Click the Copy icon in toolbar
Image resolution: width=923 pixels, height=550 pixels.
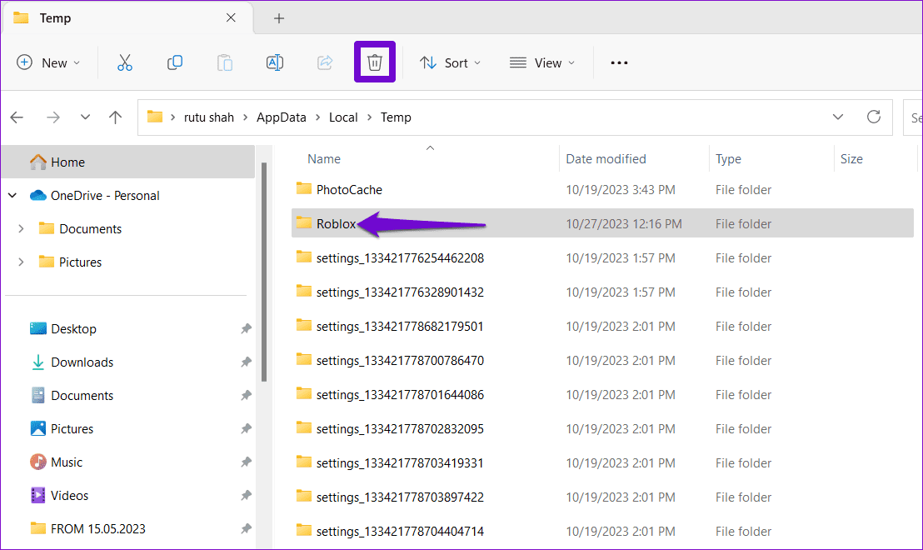pyautogui.click(x=175, y=62)
